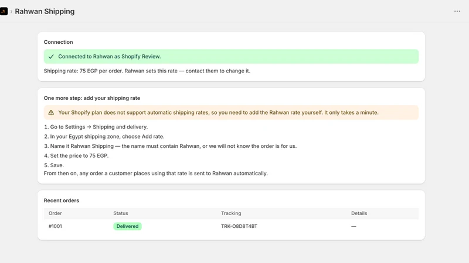The width and height of the screenshot is (469, 263).
Task: Click the Rahwan app icon in breadcrumb
Action: tap(4, 11)
